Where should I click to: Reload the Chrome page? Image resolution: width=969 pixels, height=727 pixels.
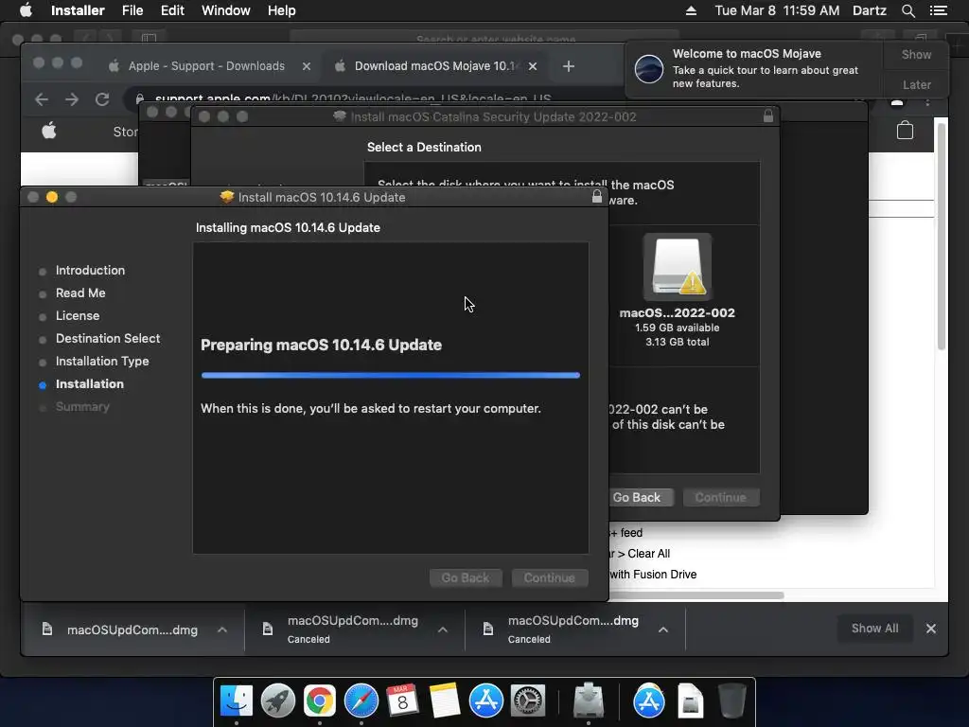pos(102,99)
